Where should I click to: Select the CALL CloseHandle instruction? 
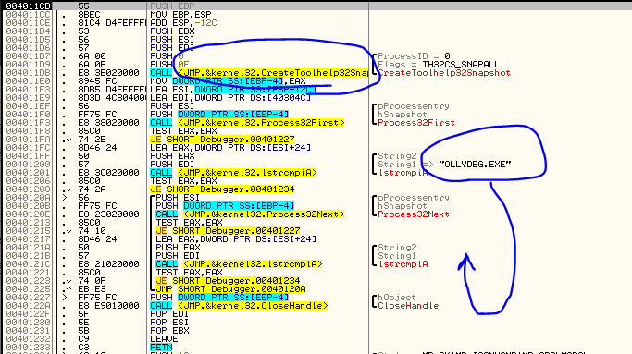point(239,306)
